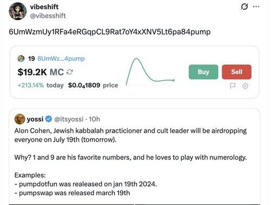The image size is (271, 205).
Task: Click the $19.2K MC value
Action: (41, 72)
